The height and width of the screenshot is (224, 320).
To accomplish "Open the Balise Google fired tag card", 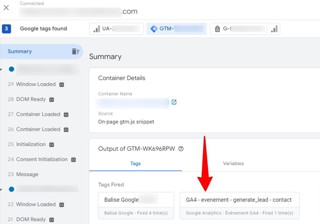I will pos(136,206).
